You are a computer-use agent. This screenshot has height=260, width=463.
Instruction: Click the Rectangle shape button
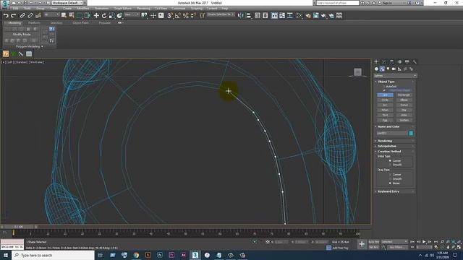[x=404, y=95]
